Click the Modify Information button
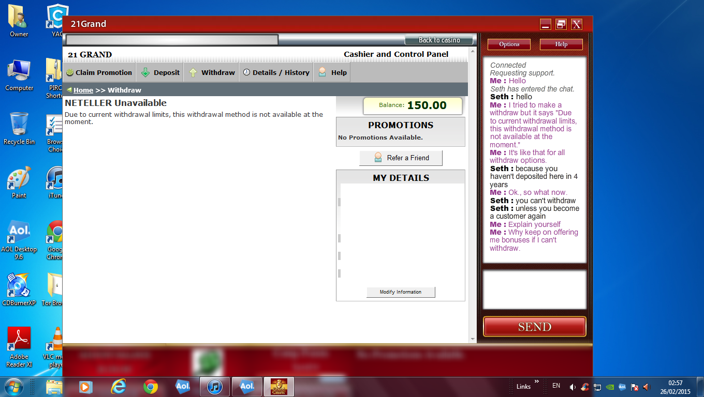Image resolution: width=704 pixels, height=397 pixels. click(401, 292)
